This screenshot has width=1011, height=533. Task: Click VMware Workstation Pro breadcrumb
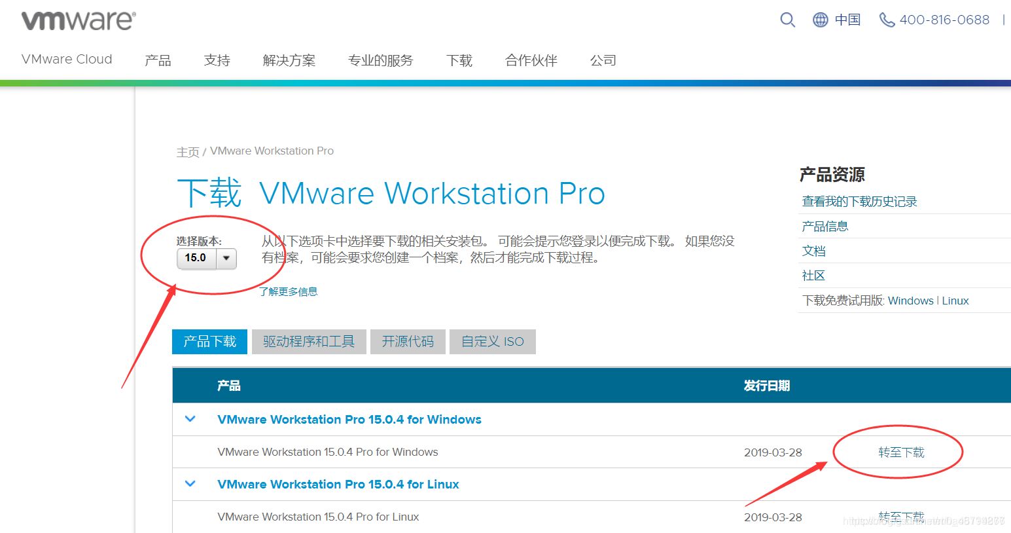coord(272,151)
